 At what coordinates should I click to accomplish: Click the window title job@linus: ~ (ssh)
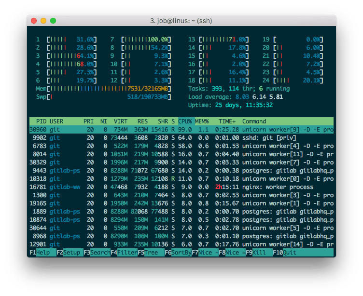coord(181,21)
